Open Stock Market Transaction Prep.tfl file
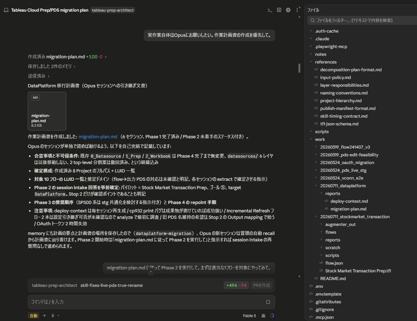The height and width of the screenshot is (321, 417). [x=358, y=271]
